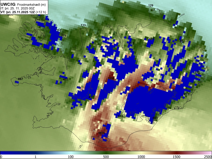Click the map value 1659
Image resolution: width=212 pixels, height=159 pixels.
tap(101, 133)
